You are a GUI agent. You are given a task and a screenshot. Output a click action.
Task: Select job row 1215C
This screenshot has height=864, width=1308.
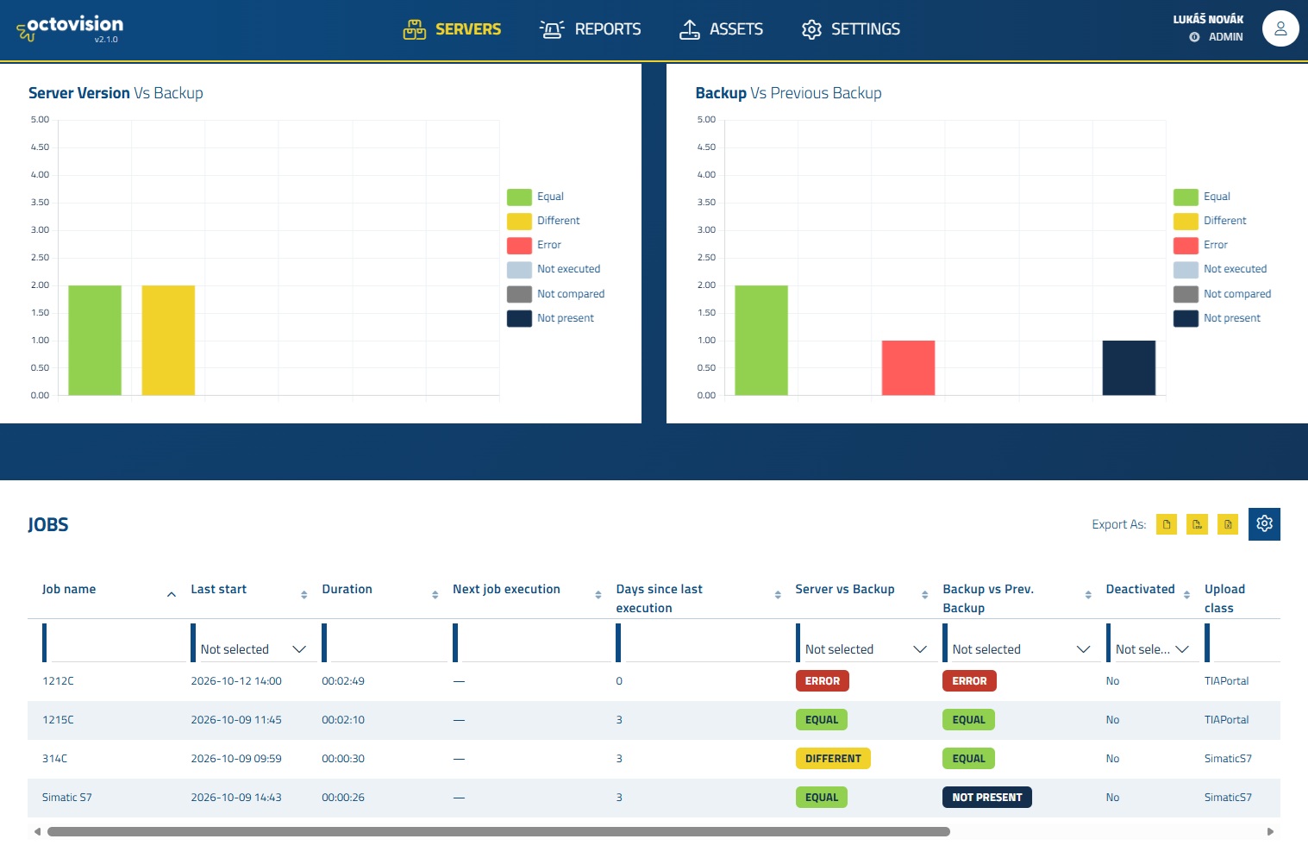pyautogui.click(x=654, y=720)
